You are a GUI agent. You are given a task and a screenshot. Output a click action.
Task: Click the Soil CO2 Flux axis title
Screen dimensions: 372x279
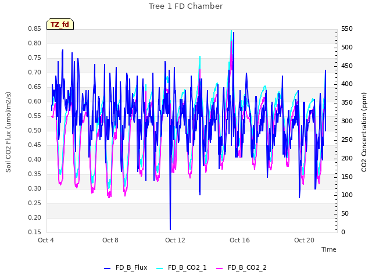click(8, 132)
